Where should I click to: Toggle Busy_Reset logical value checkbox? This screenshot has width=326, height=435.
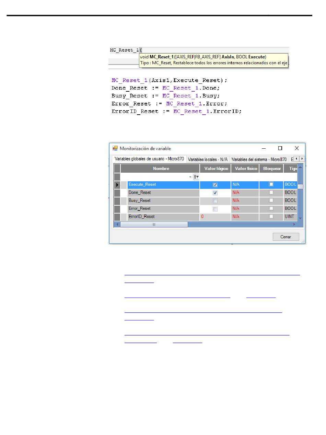click(215, 201)
